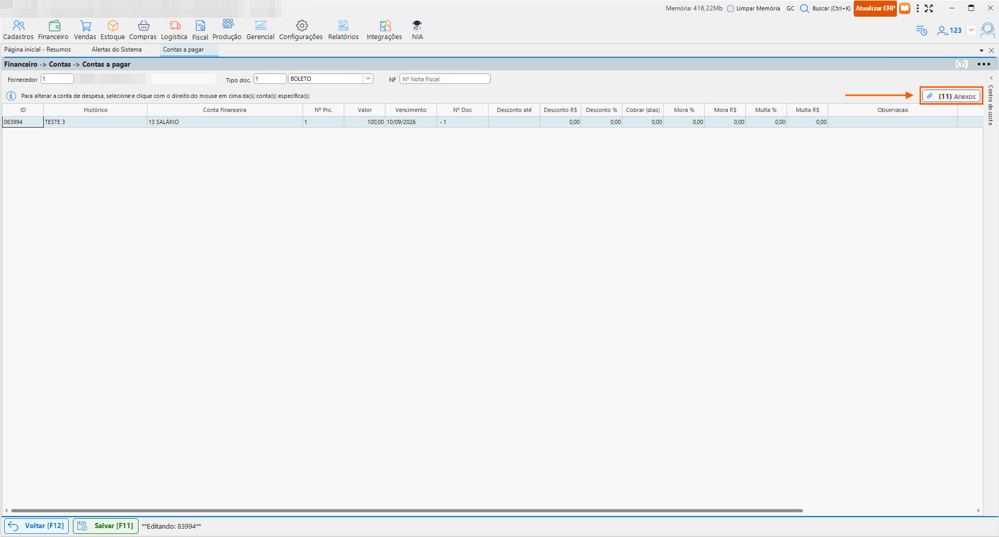999x537 pixels.
Task: Click the support headset icon
Action: click(988, 30)
